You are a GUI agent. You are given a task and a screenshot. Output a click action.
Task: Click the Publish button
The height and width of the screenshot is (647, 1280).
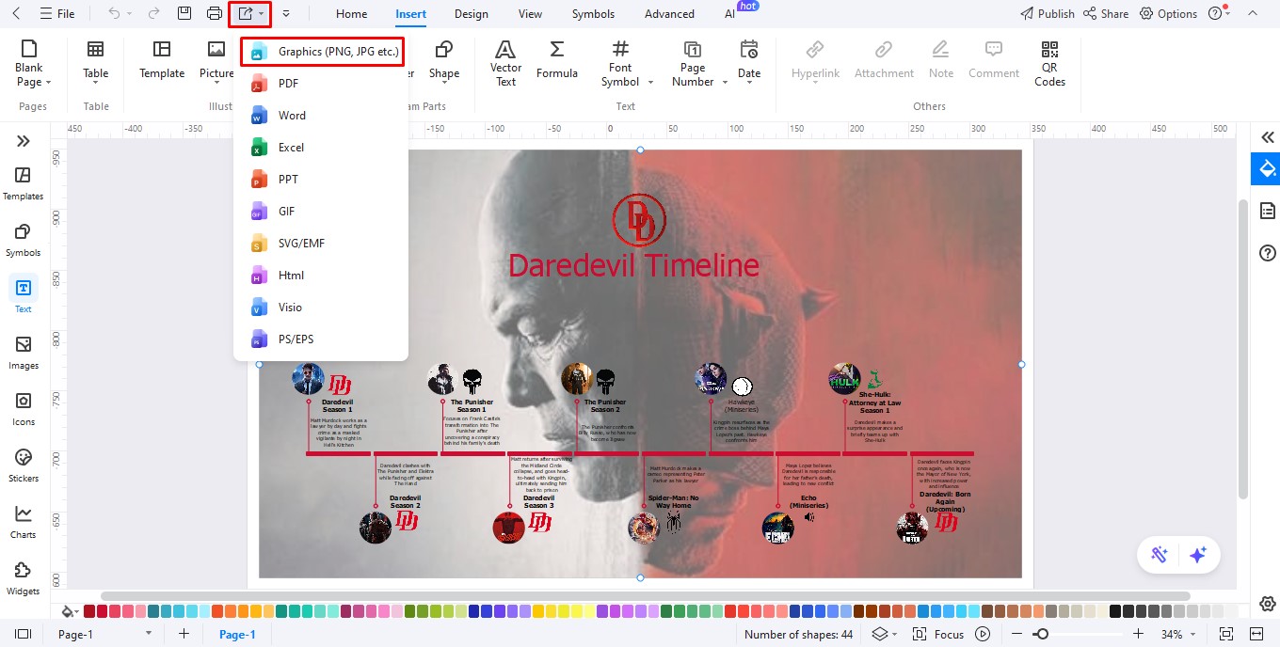click(1048, 14)
